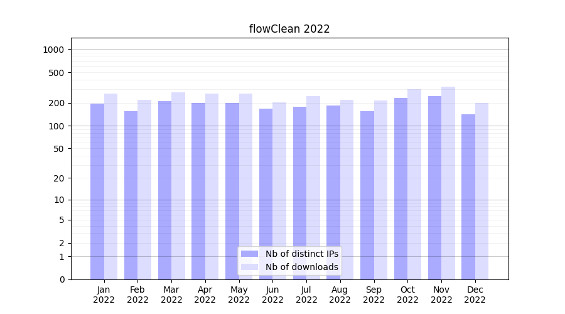Click the 1000 y-axis tick label
This screenshot has height=314, width=565.
coord(55,50)
